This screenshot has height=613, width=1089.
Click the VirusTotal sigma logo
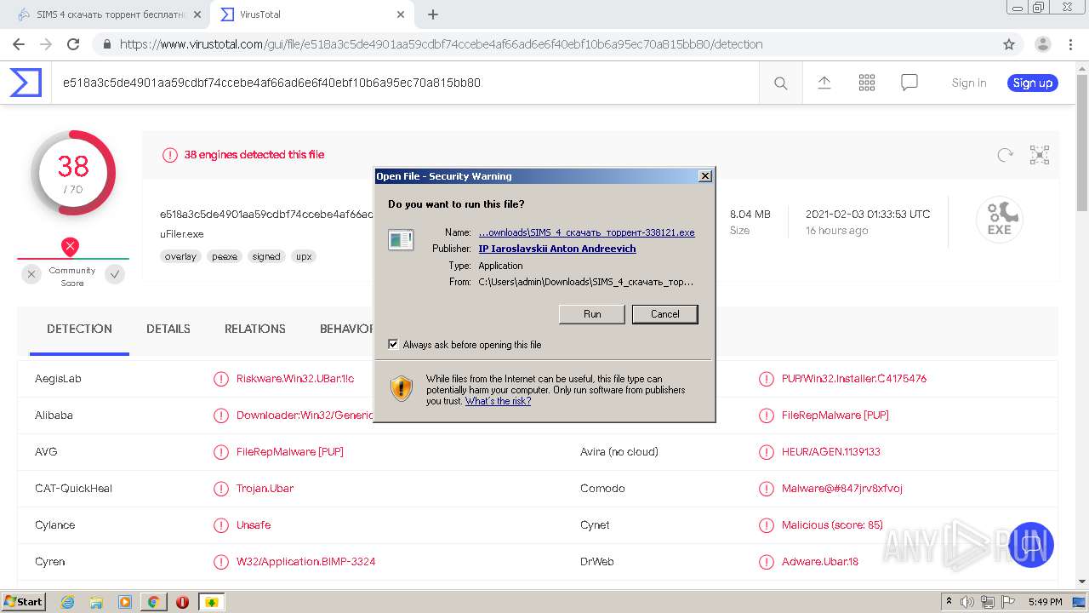click(26, 83)
